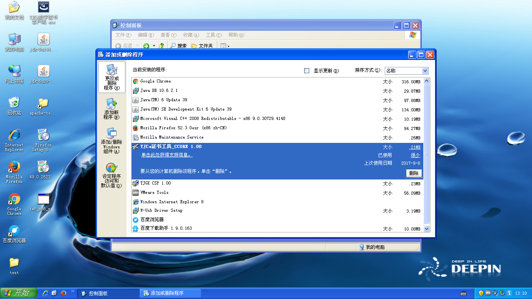Viewport: 532px width, 299px height.
Task: Click the language bar keyboard icon
Action: point(463,293)
